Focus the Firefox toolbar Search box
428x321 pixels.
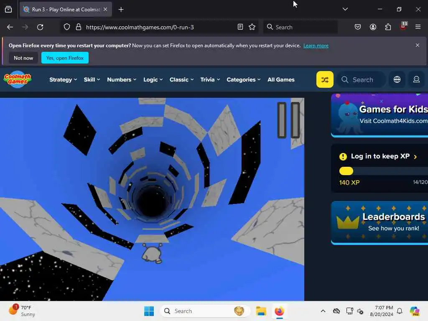300,27
